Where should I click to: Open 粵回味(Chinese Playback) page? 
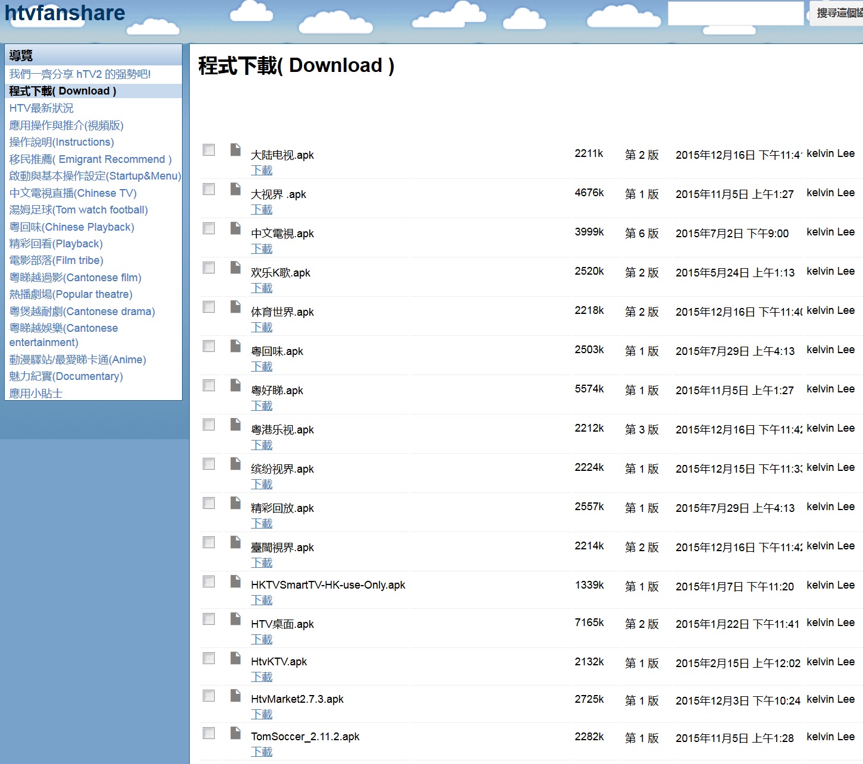tap(72, 227)
